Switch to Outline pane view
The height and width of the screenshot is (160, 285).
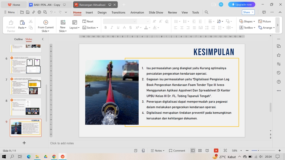[18, 39]
